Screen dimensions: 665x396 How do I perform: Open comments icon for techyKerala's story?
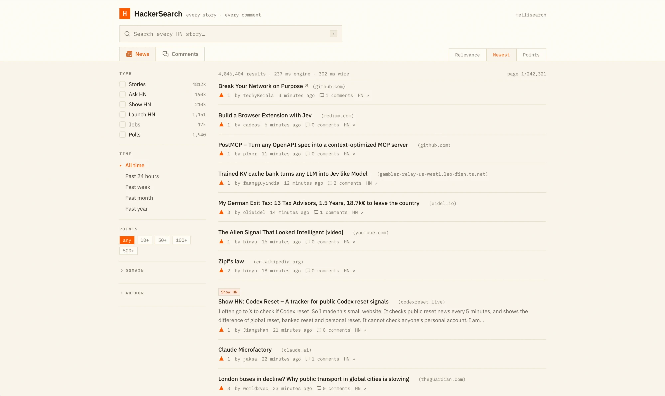pyautogui.click(x=322, y=95)
